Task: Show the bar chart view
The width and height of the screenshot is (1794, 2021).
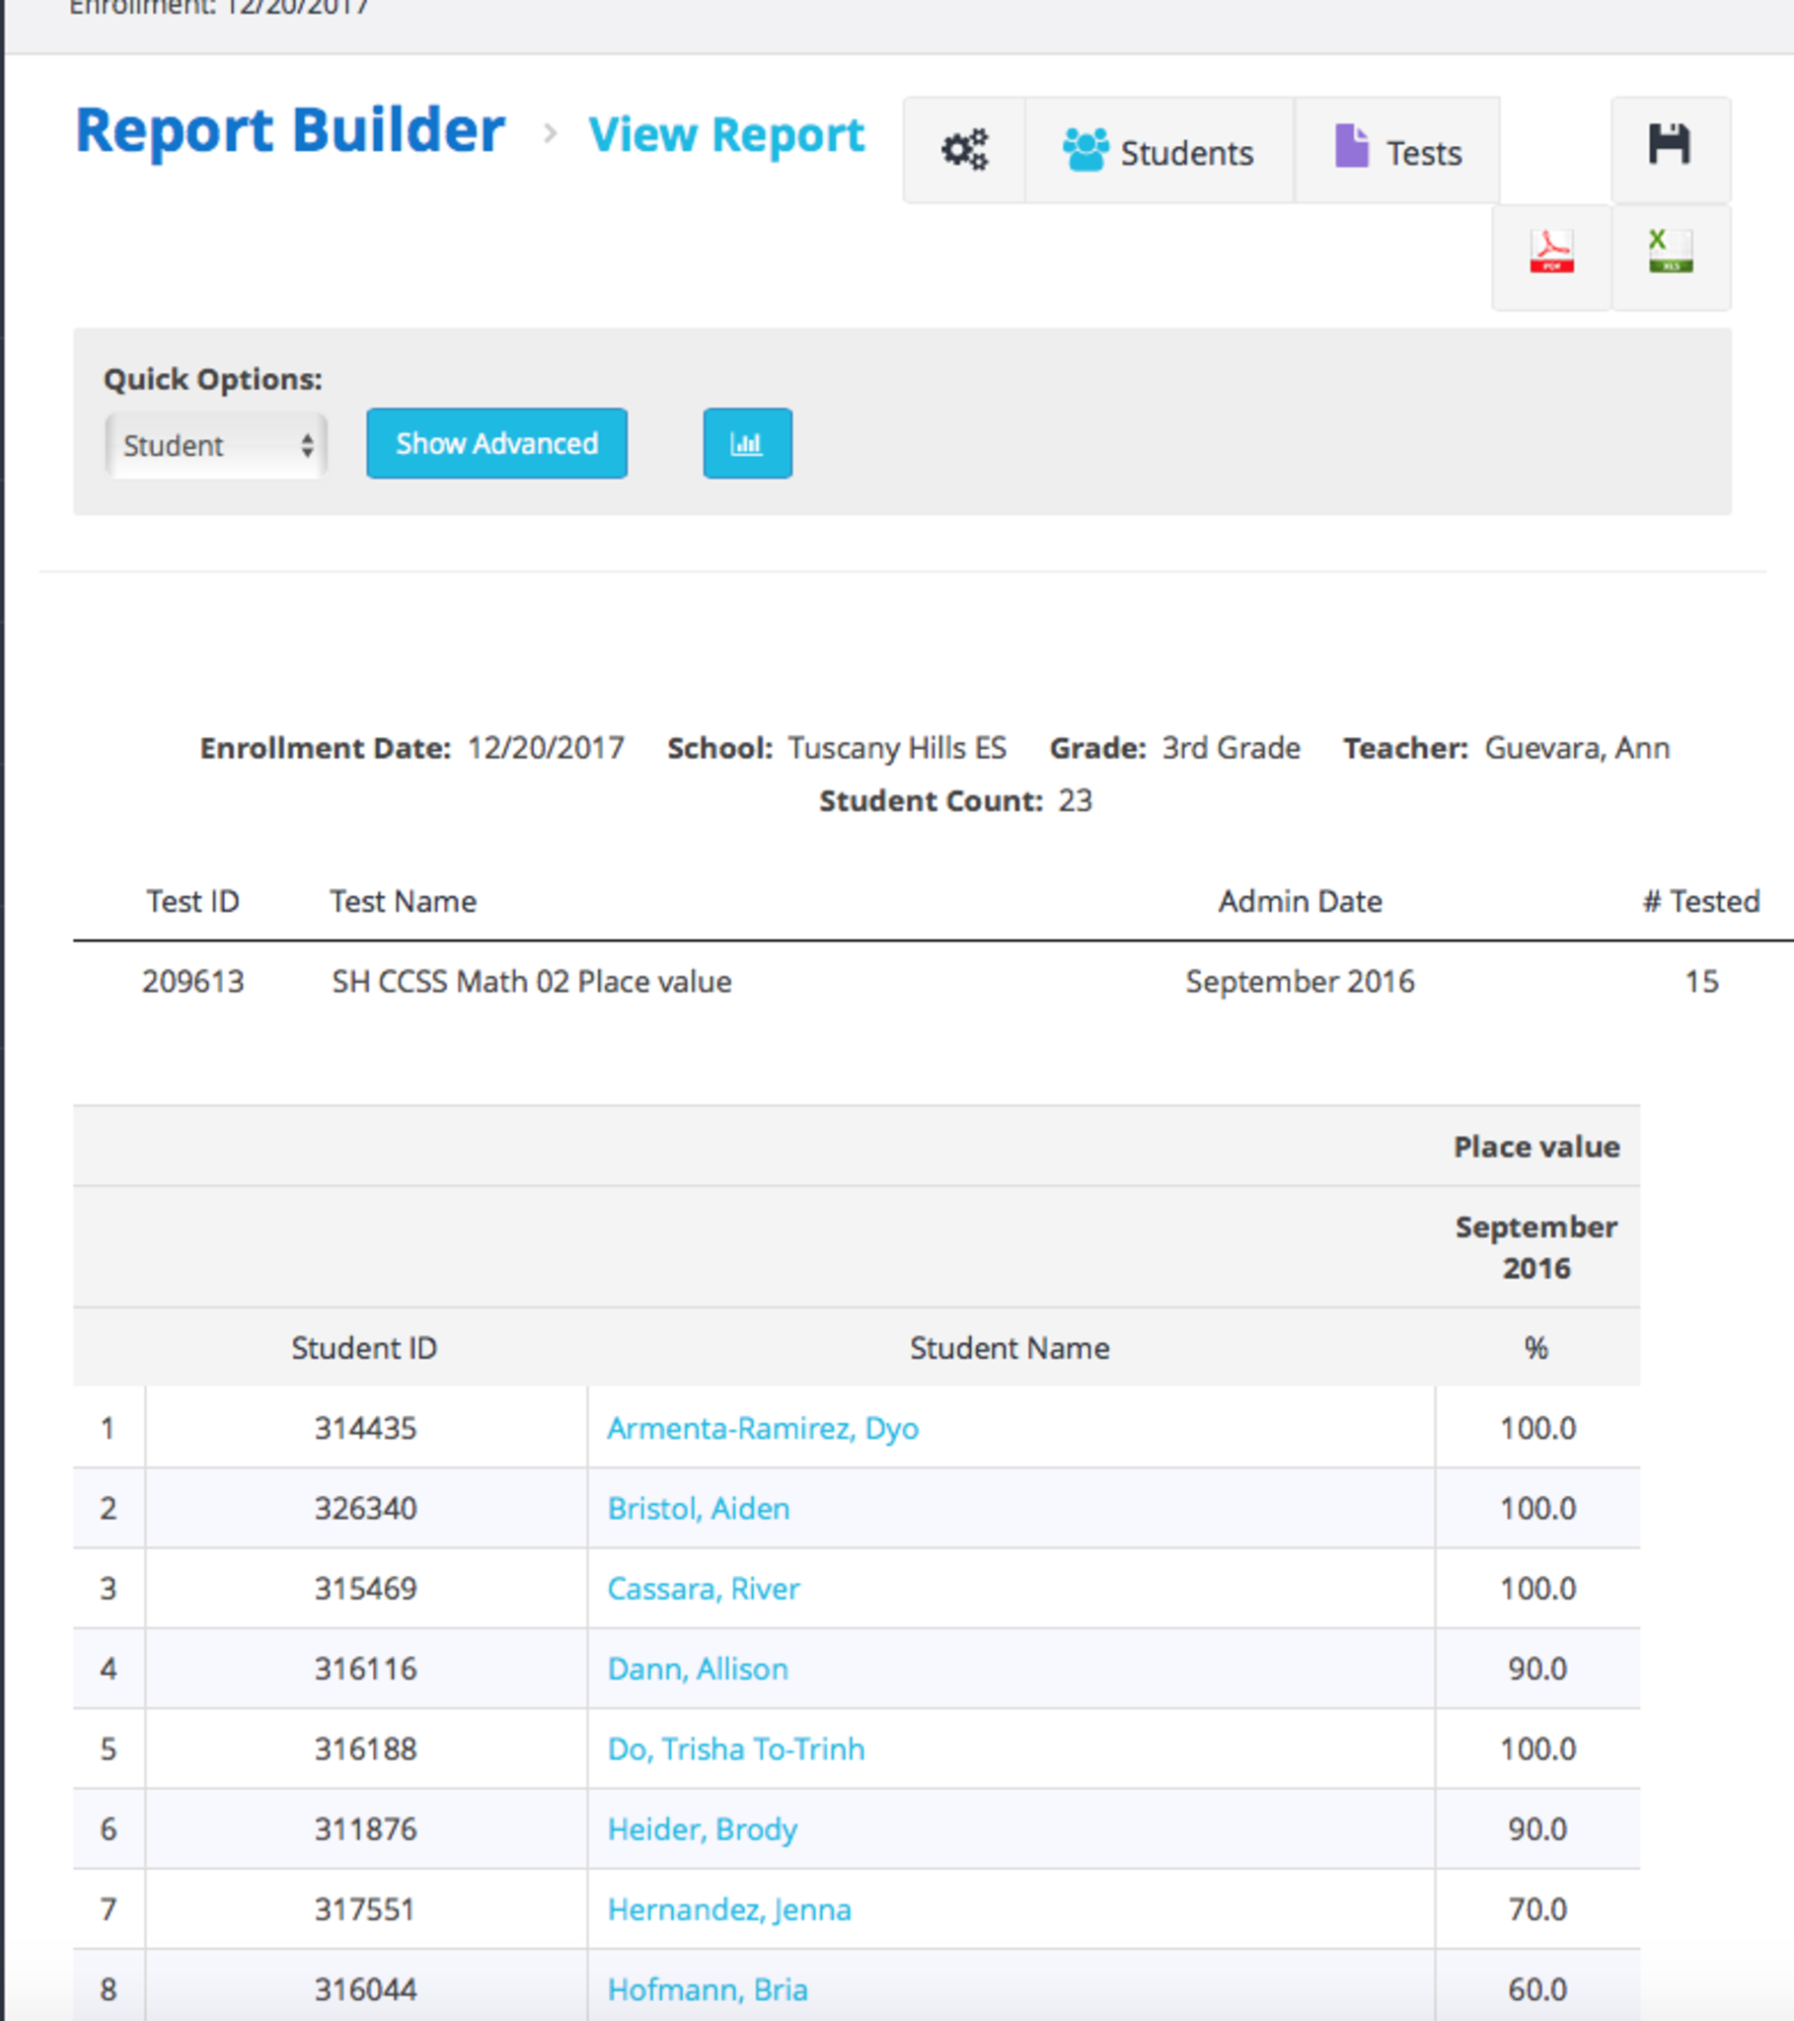Action: coord(747,444)
